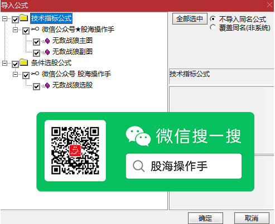Click the 全部选中 button

190,19
